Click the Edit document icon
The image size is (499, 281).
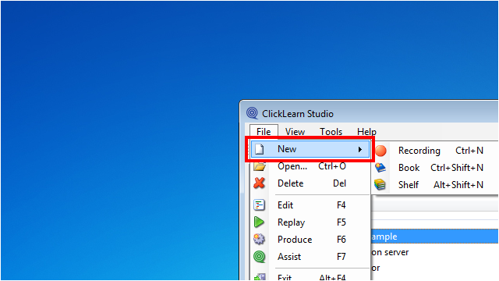pyautogui.click(x=260, y=205)
